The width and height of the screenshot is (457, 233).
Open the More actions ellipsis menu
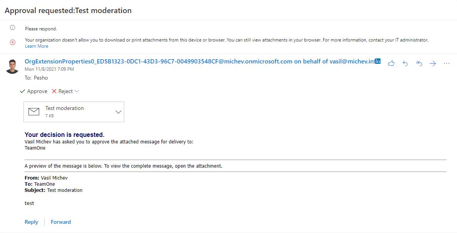point(447,63)
